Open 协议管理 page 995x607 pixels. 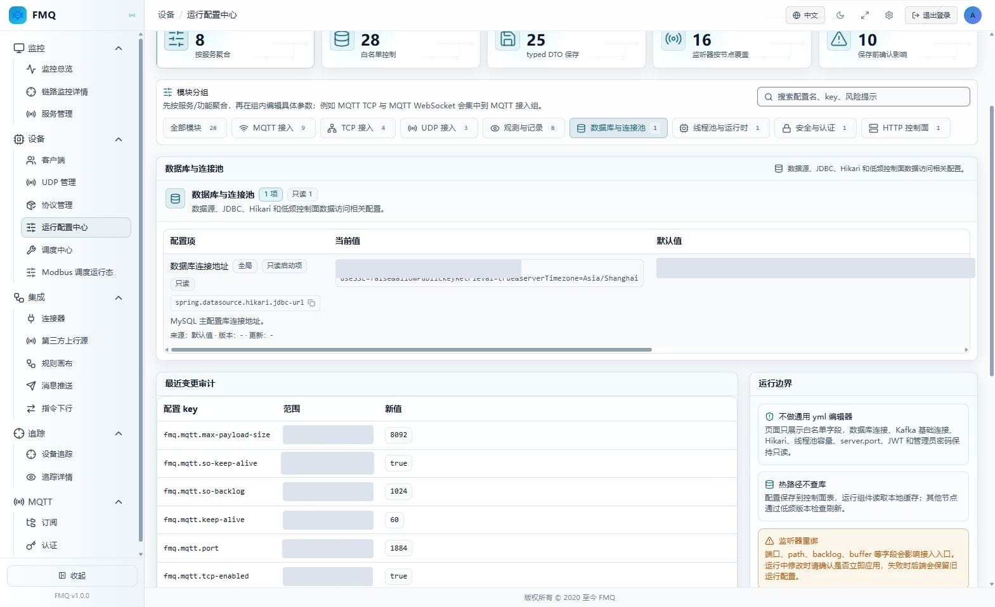[x=76, y=205]
